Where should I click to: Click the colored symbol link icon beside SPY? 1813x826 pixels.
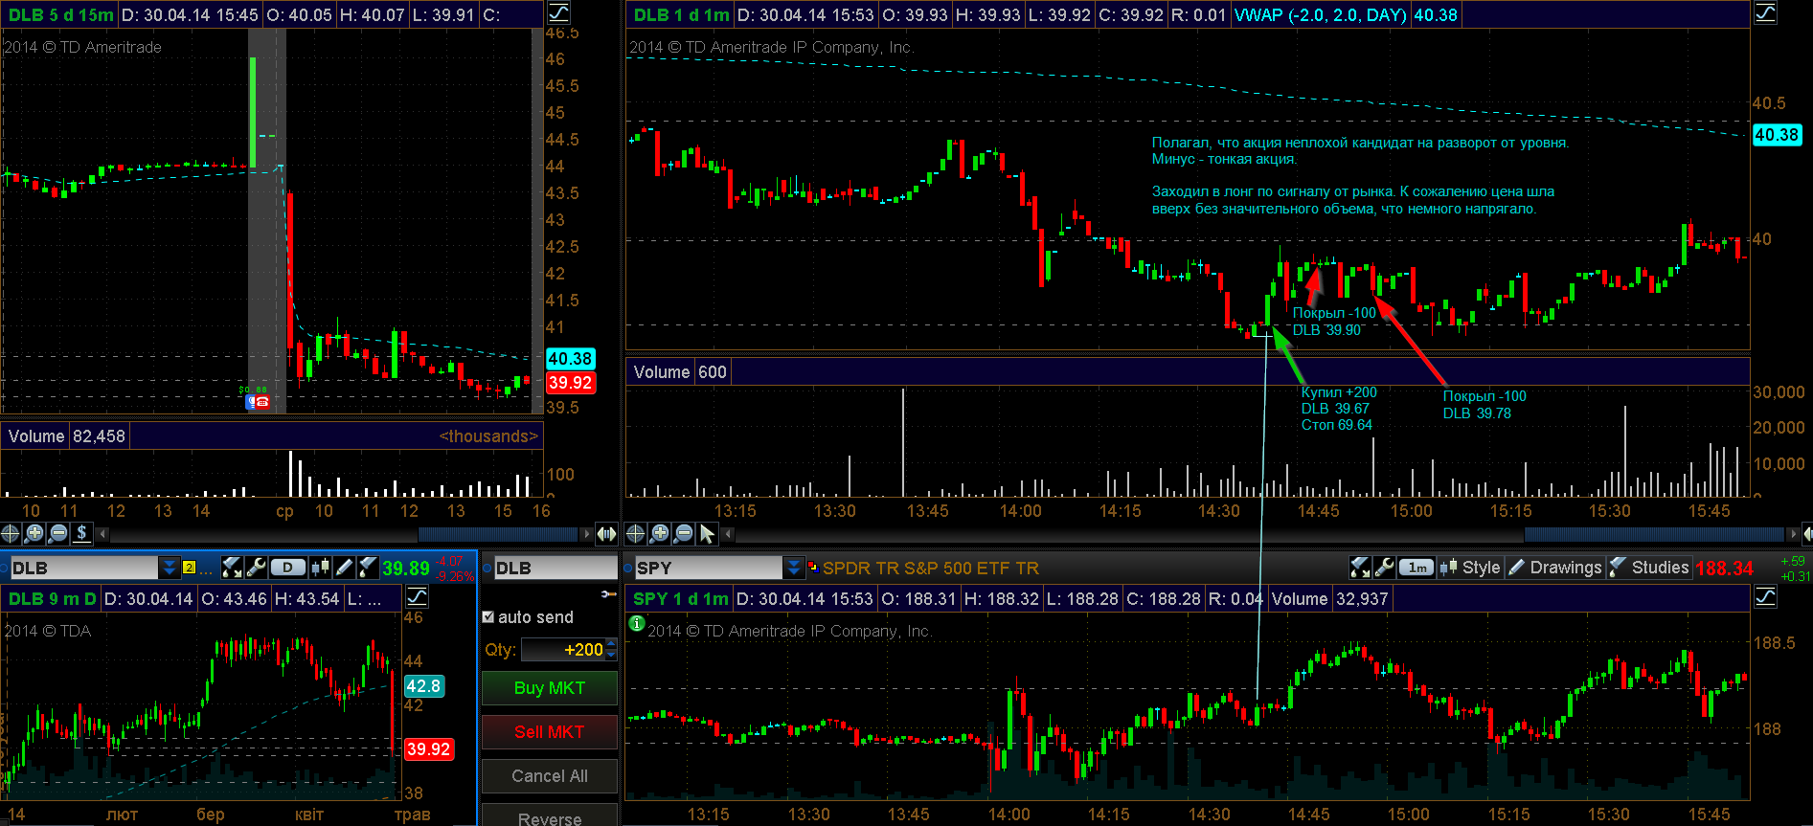pyautogui.click(x=813, y=568)
